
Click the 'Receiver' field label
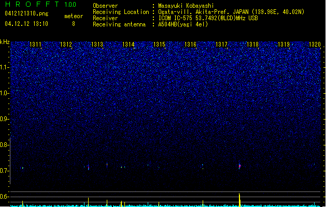(x=105, y=18)
